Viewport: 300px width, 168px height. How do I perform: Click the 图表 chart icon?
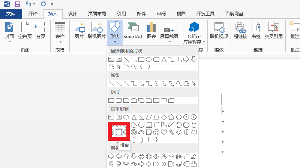151,31
